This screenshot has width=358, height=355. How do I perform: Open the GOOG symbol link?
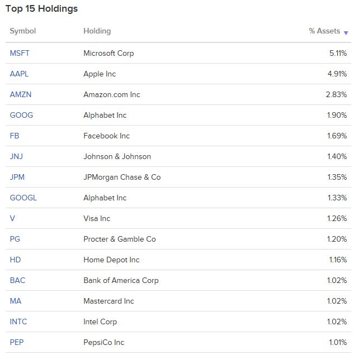[x=21, y=115]
